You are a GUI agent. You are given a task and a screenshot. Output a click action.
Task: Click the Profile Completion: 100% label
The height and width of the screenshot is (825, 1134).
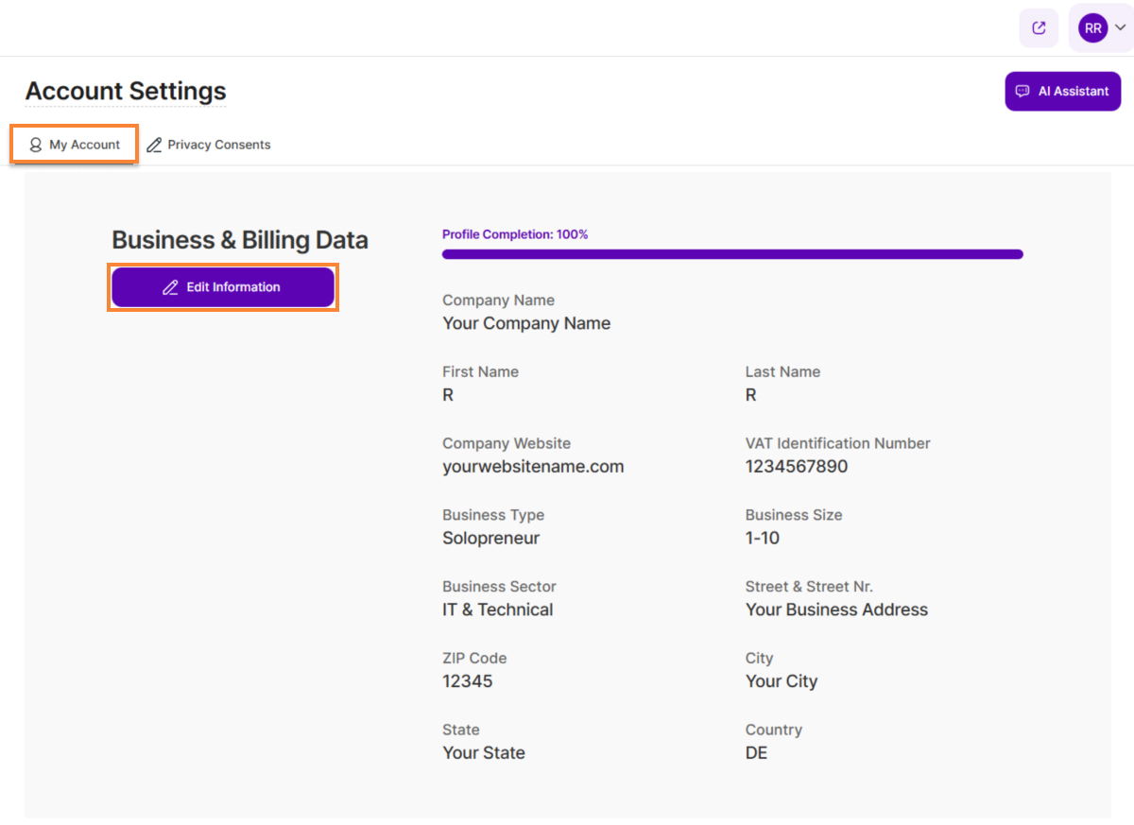tap(515, 234)
